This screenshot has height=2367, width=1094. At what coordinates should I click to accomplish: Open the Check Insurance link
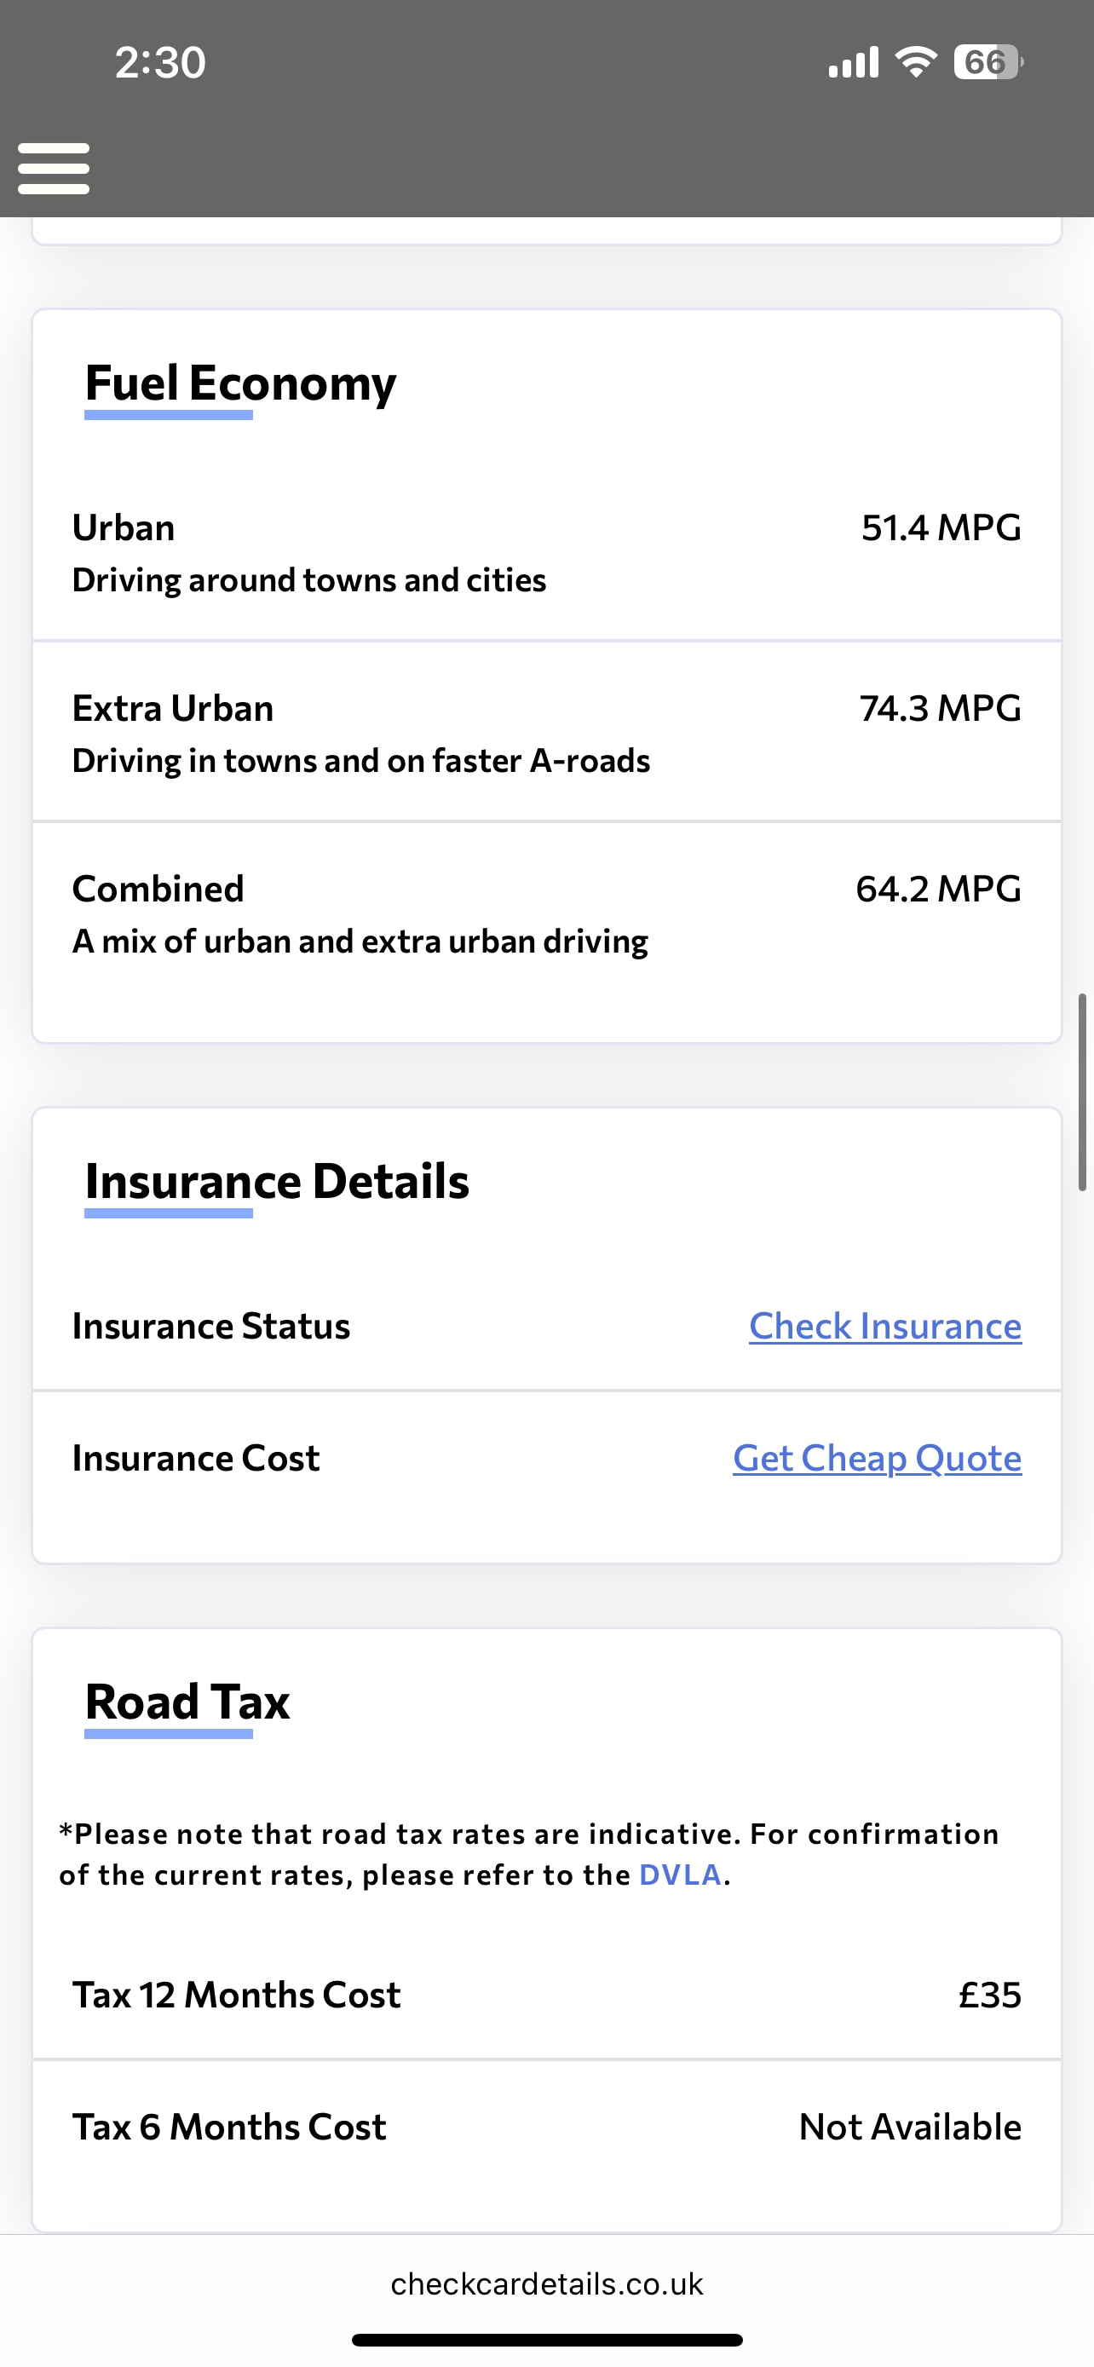pyautogui.click(x=884, y=1326)
